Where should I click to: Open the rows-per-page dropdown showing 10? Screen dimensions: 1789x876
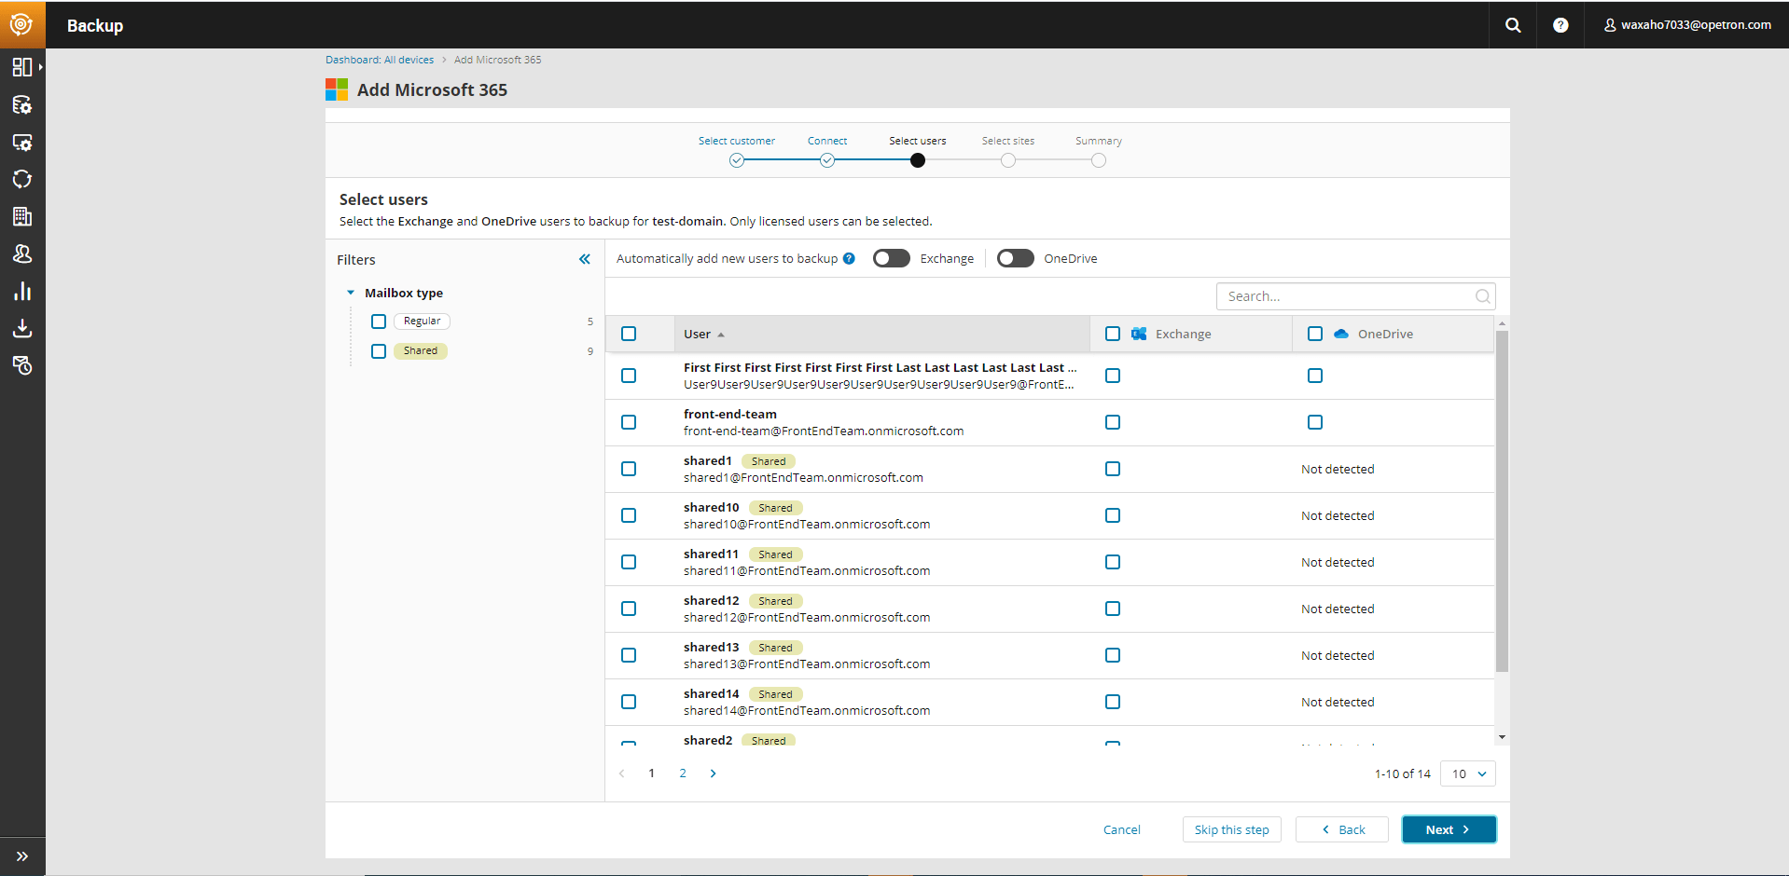click(1468, 773)
